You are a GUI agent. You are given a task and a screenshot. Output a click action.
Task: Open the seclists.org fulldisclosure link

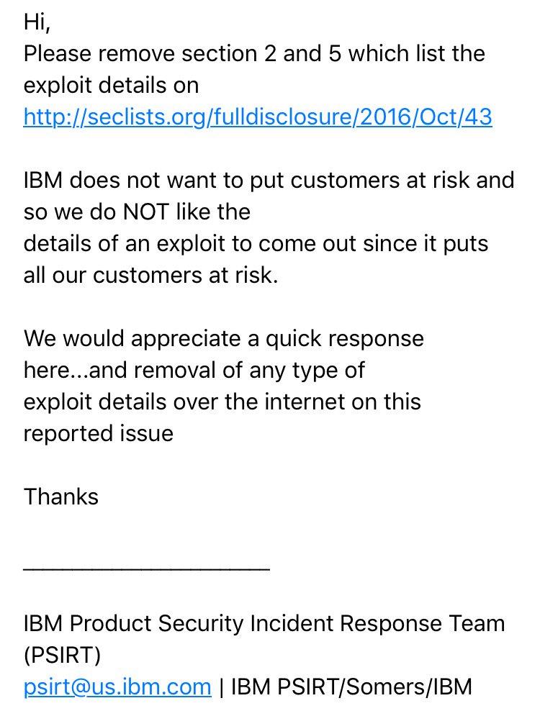(258, 117)
